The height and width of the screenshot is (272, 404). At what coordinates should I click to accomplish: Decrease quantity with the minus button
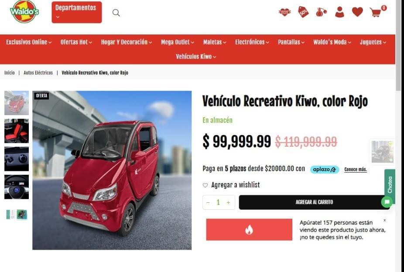tap(208, 203)
